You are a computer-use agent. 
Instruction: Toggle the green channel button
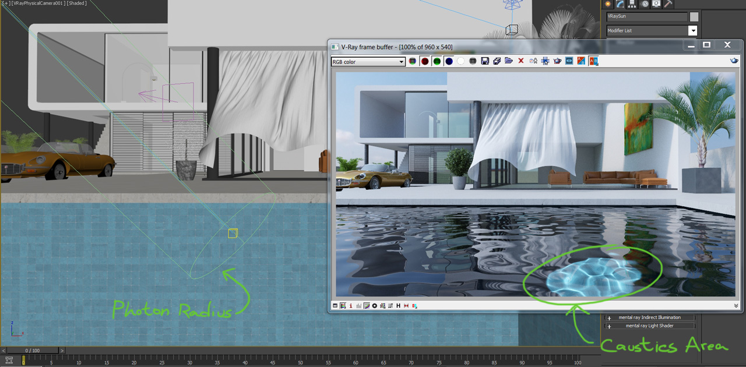click(437, 61)
